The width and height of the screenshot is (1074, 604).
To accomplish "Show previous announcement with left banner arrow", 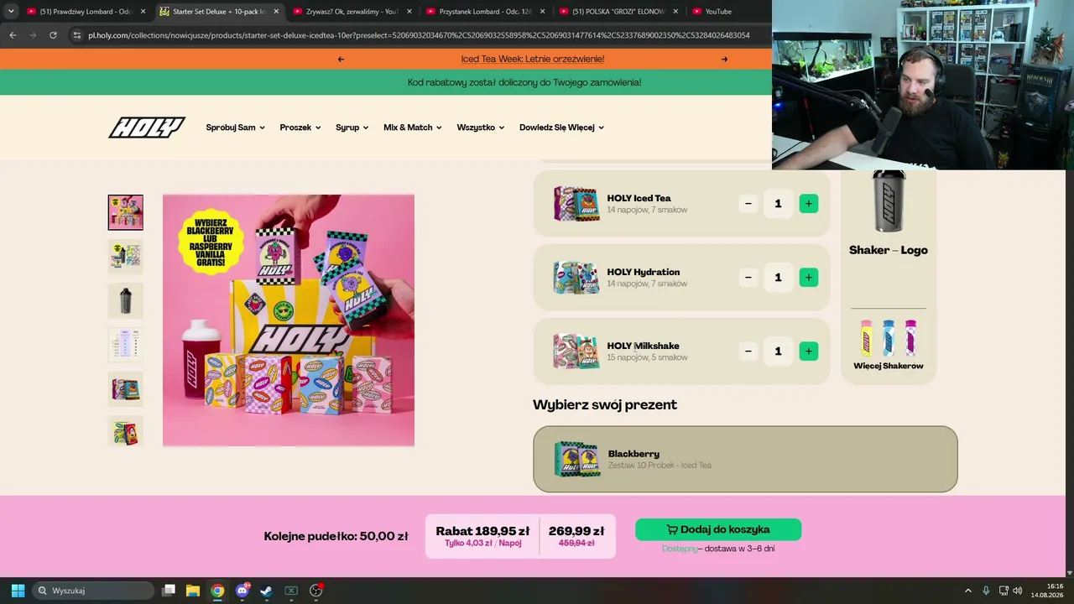I will tap(341, 59).
